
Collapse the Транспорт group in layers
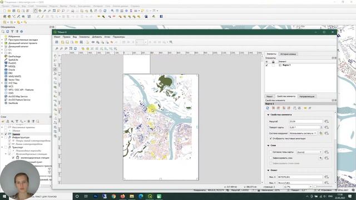click(x=2, y=147)
